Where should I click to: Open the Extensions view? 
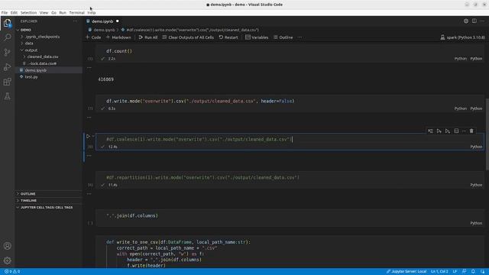7,82
